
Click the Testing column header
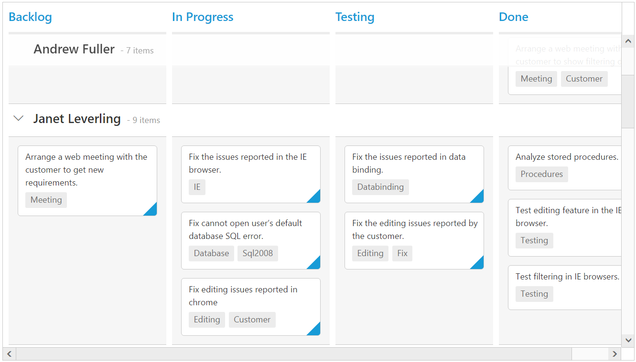coord(355,17)
